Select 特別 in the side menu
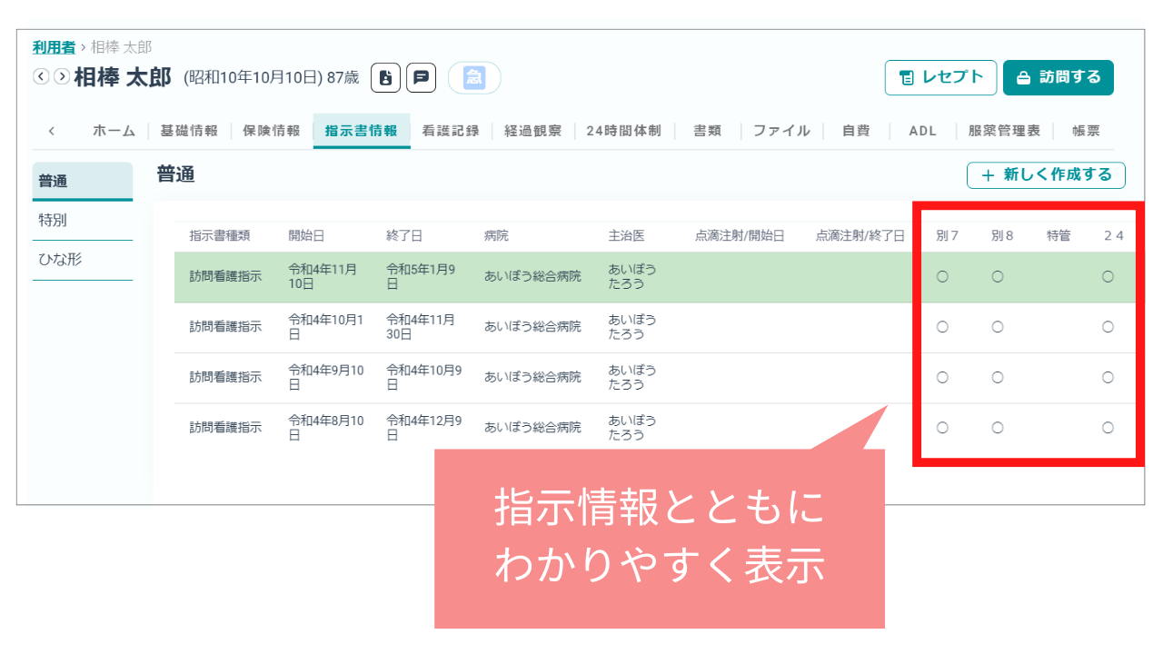Screen dimensions: 1163x654 (x=83, y=221)
